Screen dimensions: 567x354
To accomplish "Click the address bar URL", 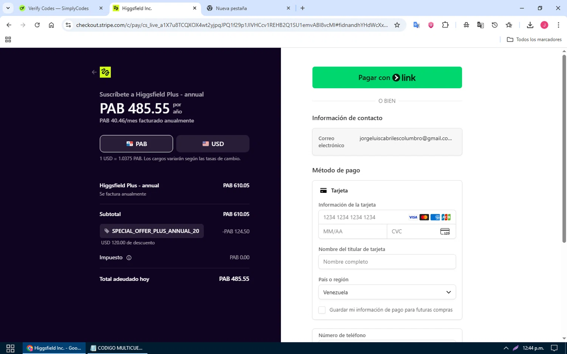I will 232,25.
